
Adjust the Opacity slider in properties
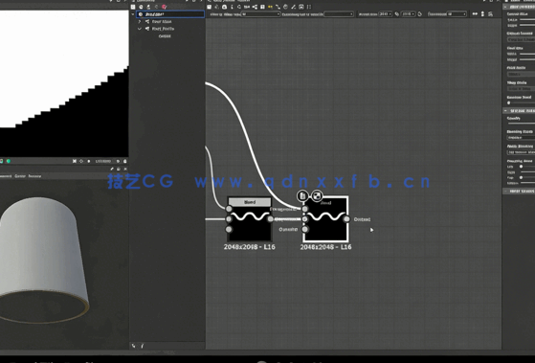tap(521, 124)
